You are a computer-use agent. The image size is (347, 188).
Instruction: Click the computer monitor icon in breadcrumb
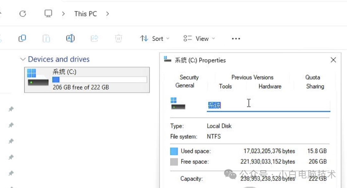click(x=48, y=13)
